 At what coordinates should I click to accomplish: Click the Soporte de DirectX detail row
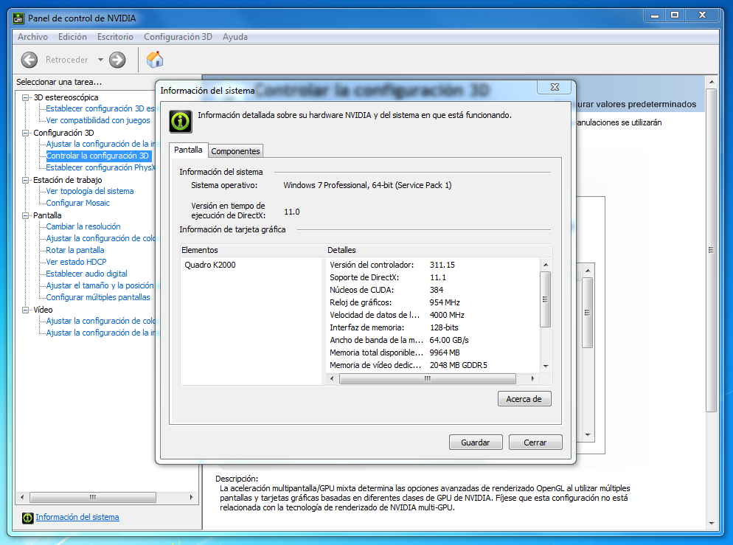[434, 277]
